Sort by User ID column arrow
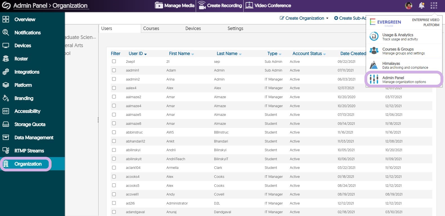 click(145, 54)
